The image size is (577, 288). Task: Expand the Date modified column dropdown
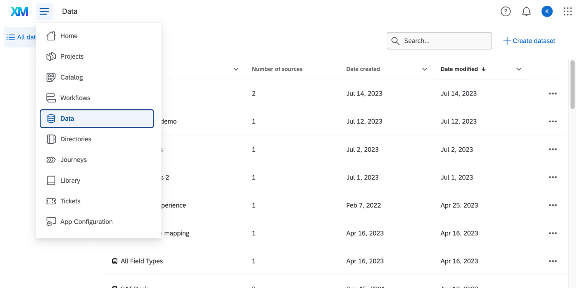click(519, 69)
